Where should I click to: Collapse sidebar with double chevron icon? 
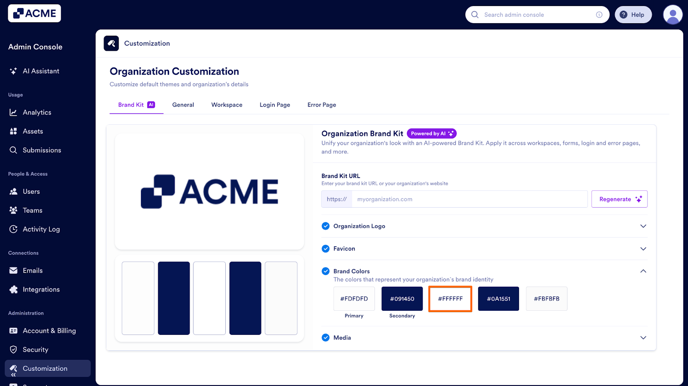click(x=13, y=375)
